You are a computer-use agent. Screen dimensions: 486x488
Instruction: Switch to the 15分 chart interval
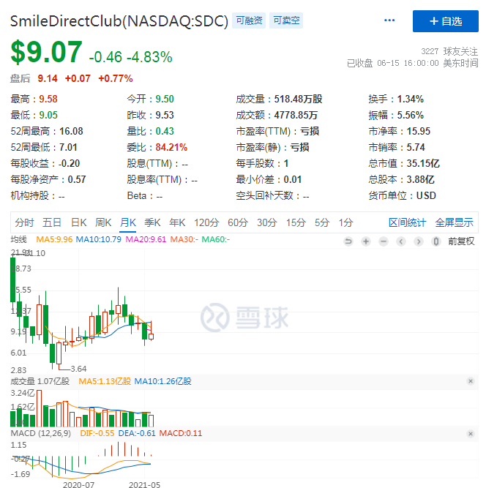click(296, 222)
